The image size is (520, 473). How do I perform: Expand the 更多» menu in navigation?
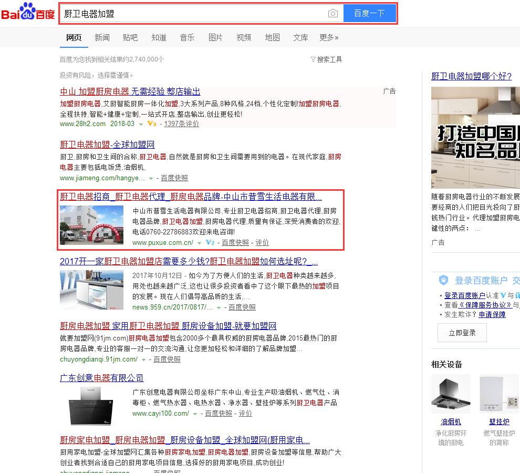pos(329,37)
